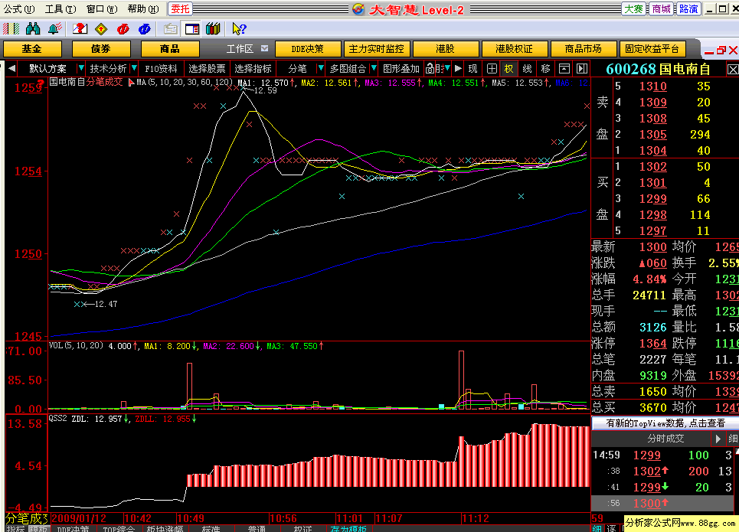
Task: Toggle the 线 line drawing button
Action: (x=528, y=69)
